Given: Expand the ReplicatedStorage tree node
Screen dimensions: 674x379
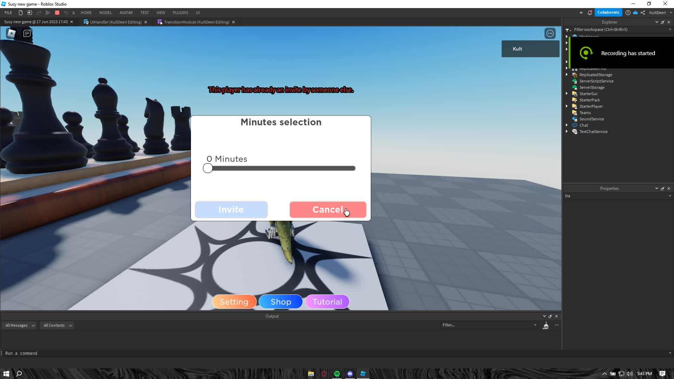Looking at the screenshot, I should tap(567, 75).
